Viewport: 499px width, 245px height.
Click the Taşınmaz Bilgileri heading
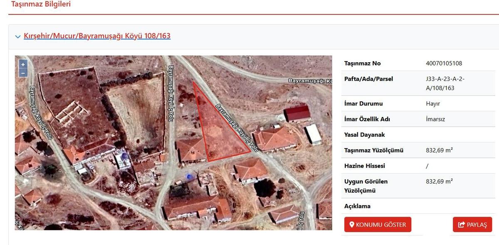click(x=41, y=5)
